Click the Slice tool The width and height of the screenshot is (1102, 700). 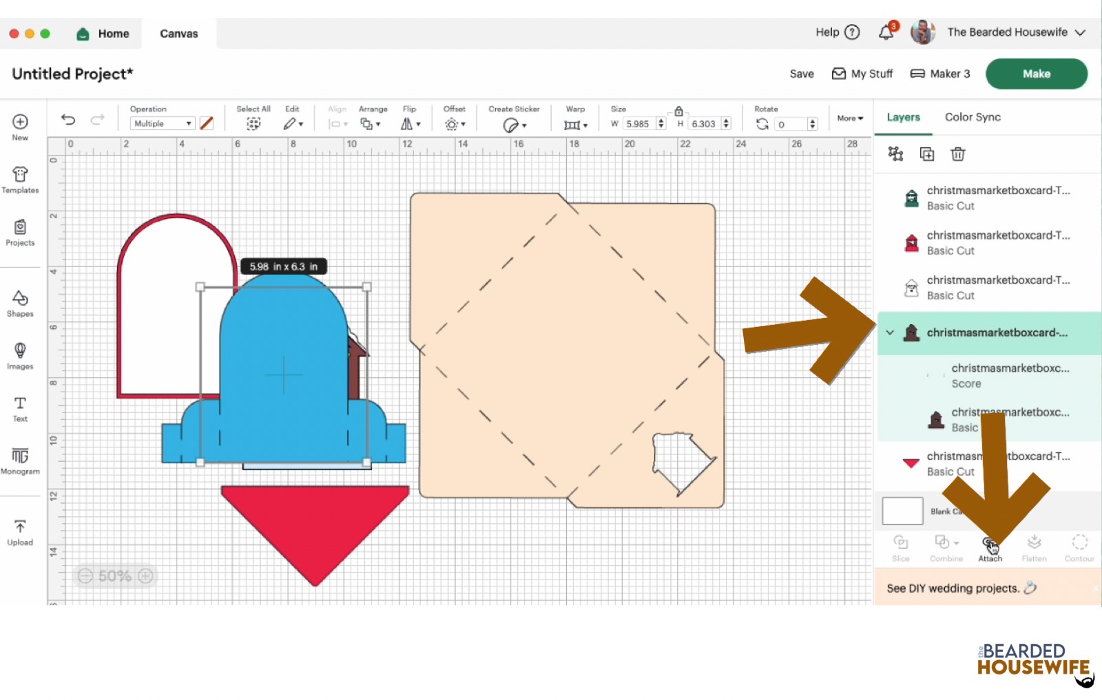click(900, 548)
